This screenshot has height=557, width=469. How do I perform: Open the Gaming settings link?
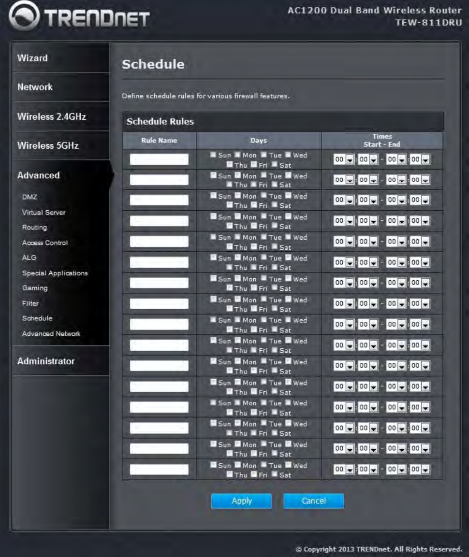(35, 288)
